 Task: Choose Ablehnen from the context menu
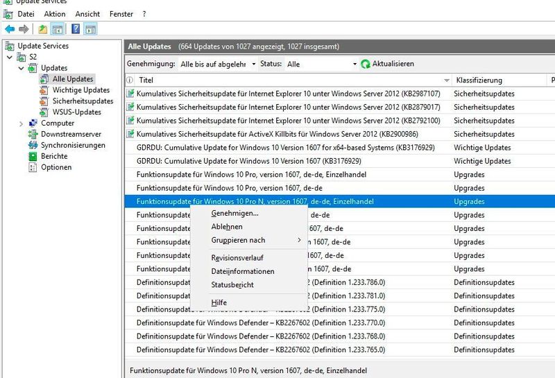tap(249, 227)
